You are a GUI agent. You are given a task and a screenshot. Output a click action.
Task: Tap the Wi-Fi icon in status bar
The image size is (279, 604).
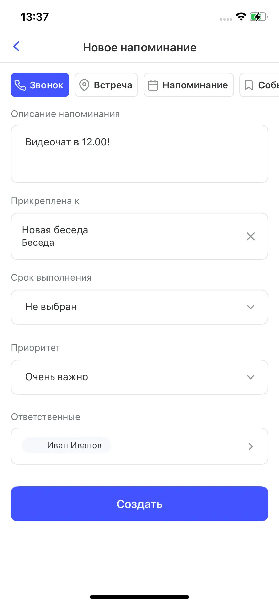pos(241,17)
